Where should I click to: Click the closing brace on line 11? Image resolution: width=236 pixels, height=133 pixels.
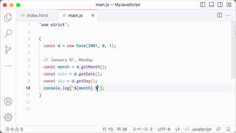tap(40, 95)
